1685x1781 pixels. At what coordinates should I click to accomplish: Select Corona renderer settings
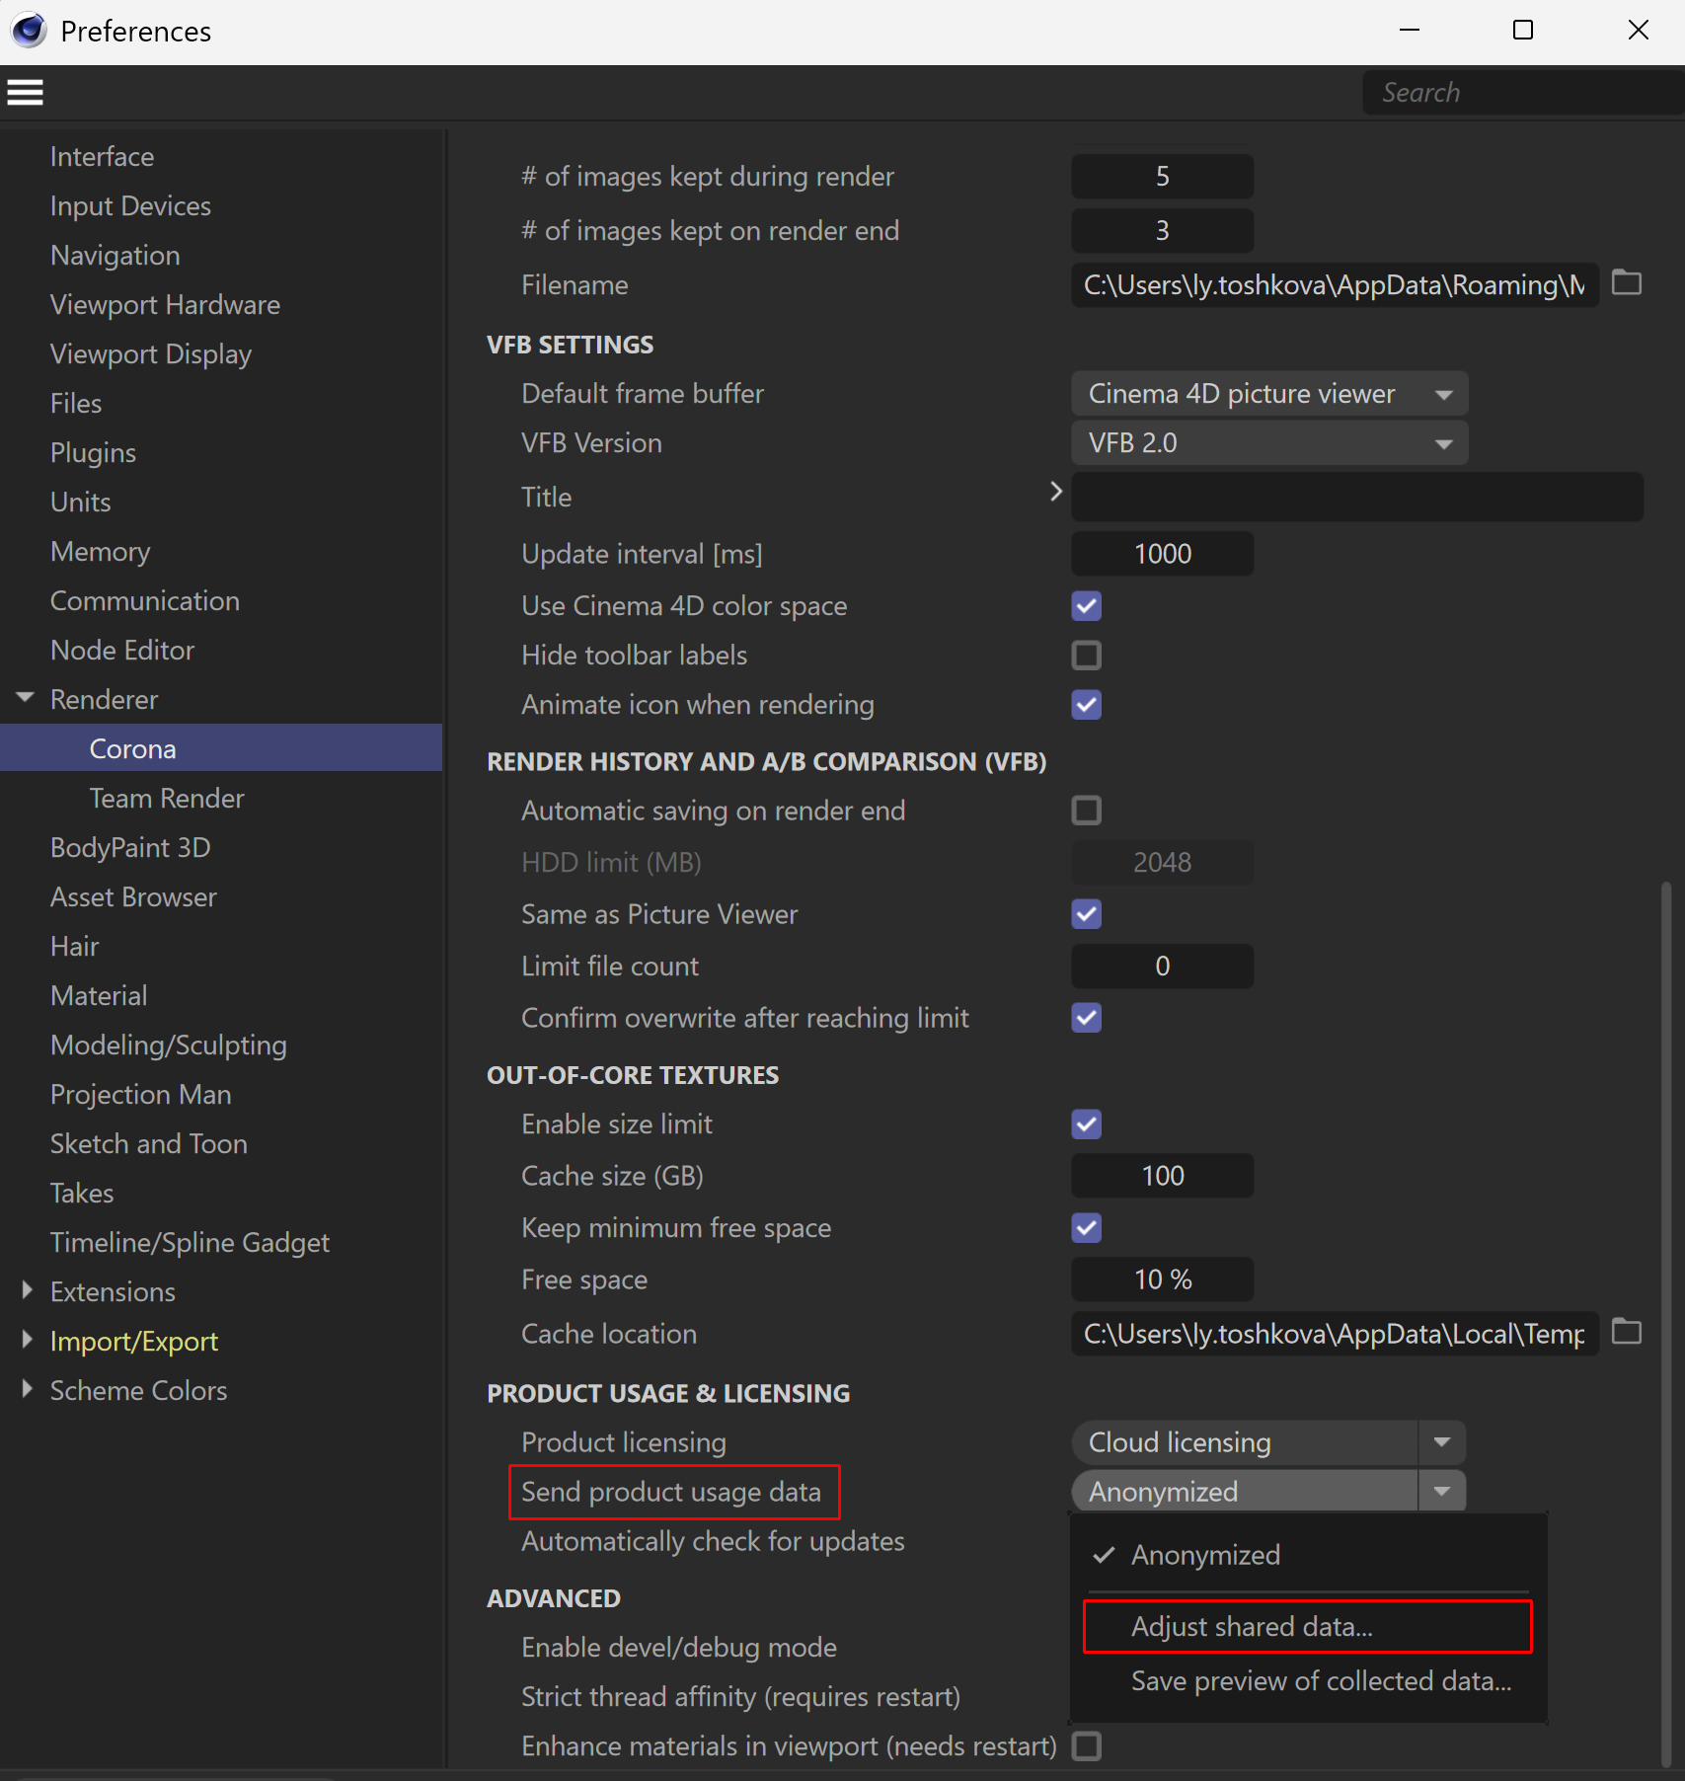tap(221, 748)
